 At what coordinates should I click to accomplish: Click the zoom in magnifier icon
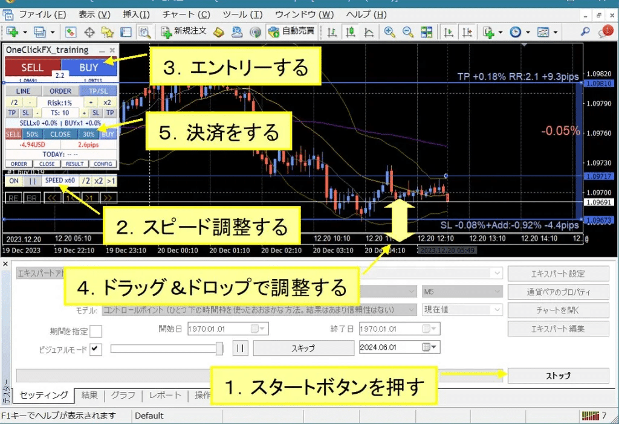click(389, 32)
